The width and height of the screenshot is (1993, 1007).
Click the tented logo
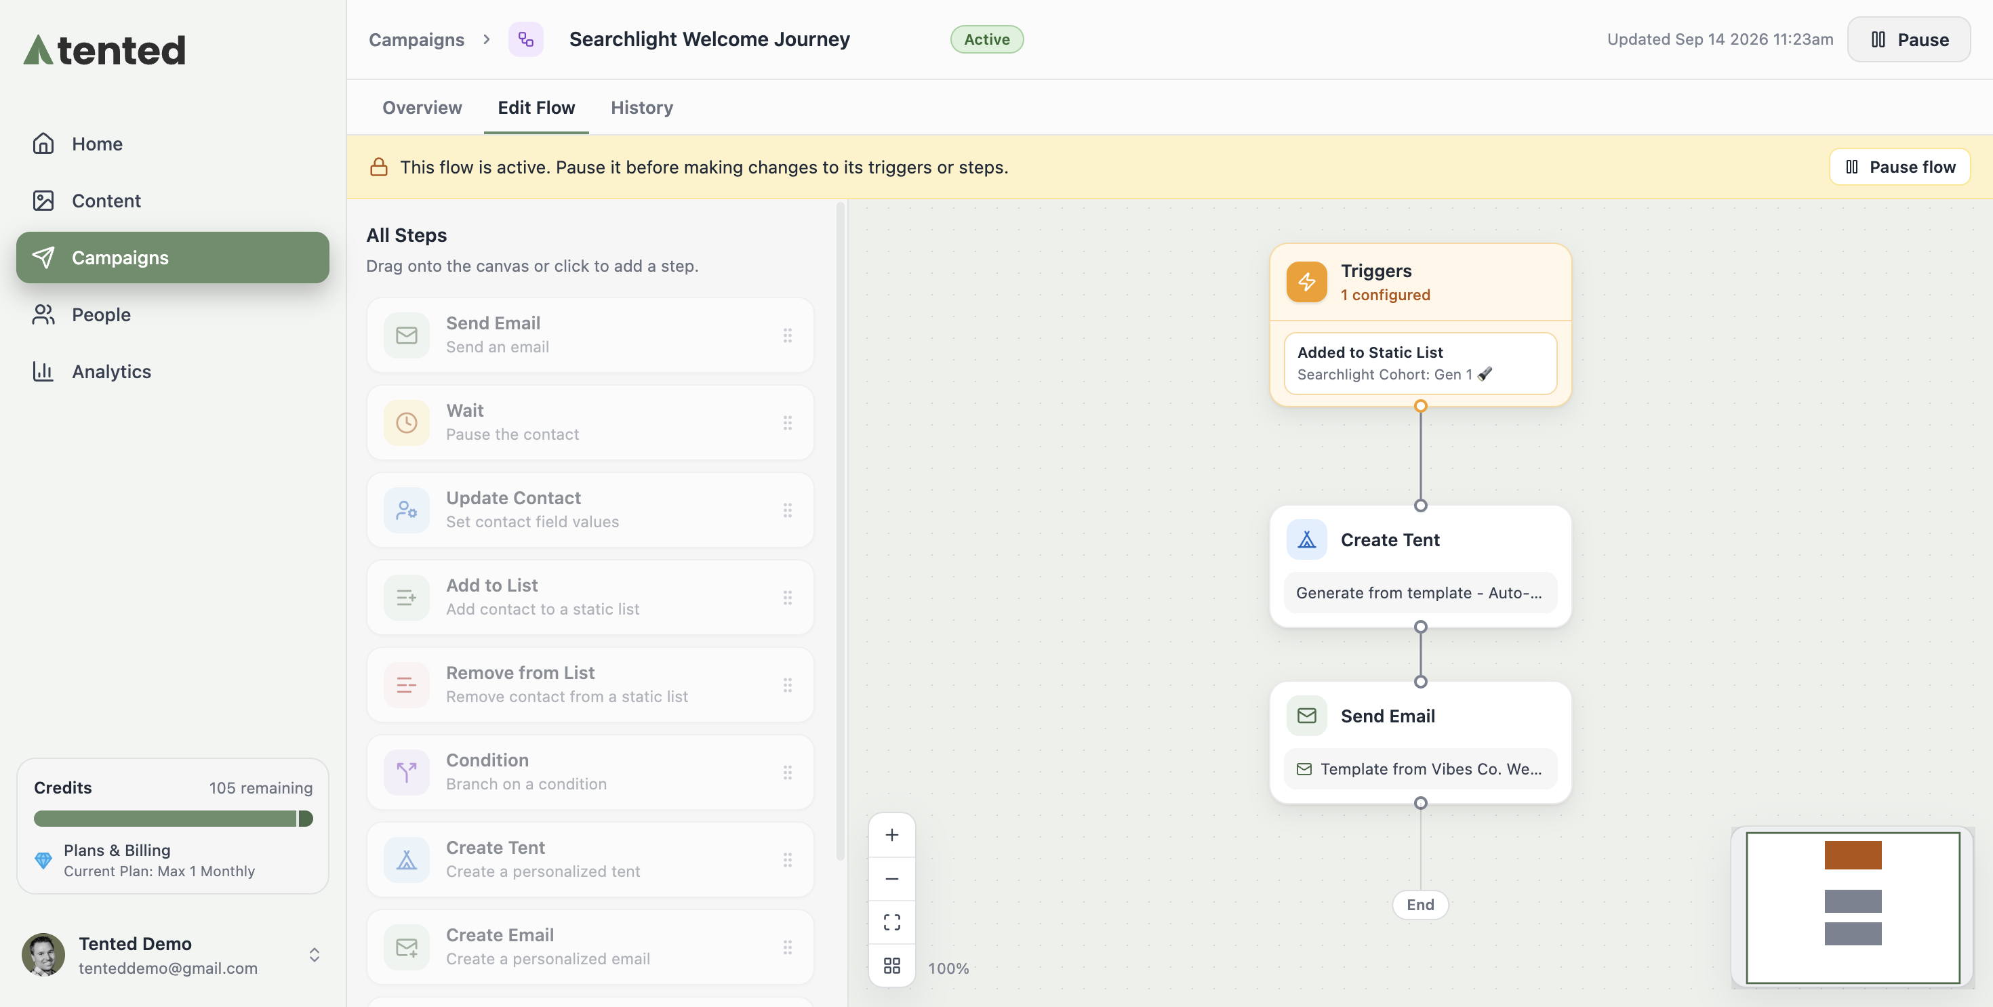coord(104,49)
